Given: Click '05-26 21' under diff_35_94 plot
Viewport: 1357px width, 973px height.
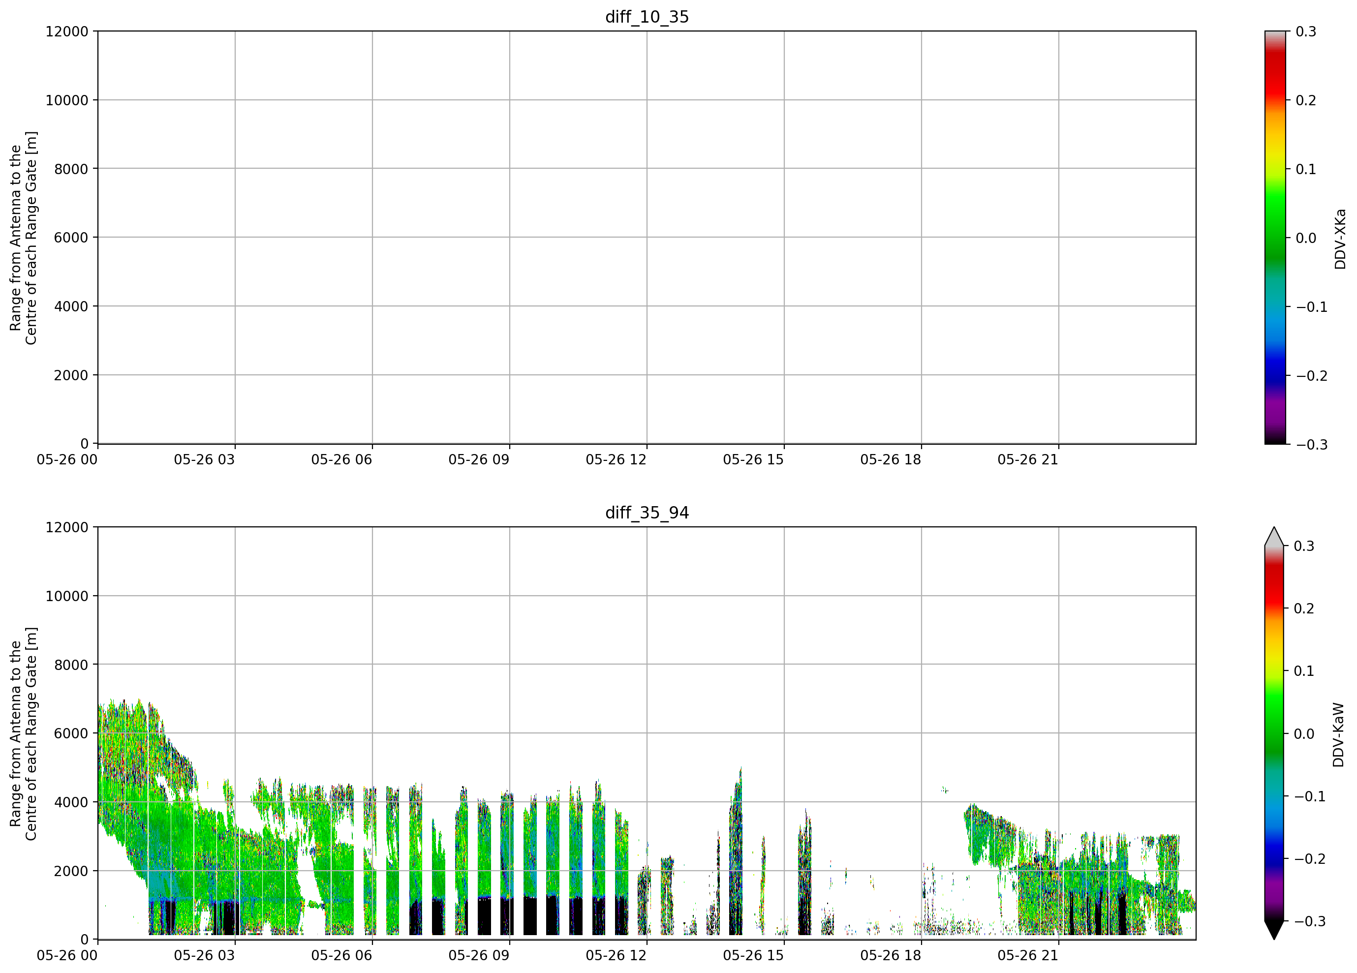Looking at the screenshot, I should [1028, 955].
